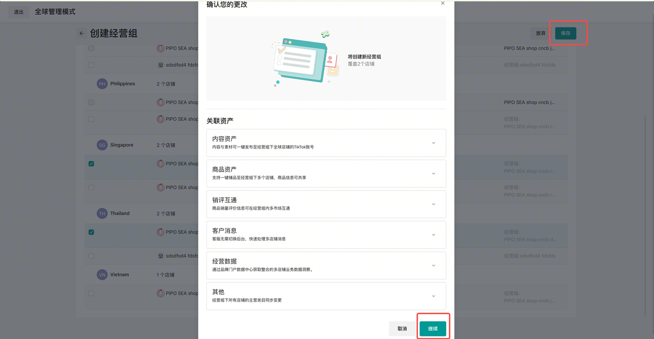Open the 经营数据 accordion item

click(x=433, y=265)
